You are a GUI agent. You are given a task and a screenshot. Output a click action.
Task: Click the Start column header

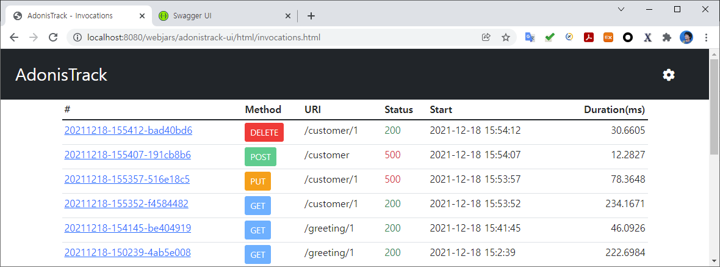[x=441, y=110]
